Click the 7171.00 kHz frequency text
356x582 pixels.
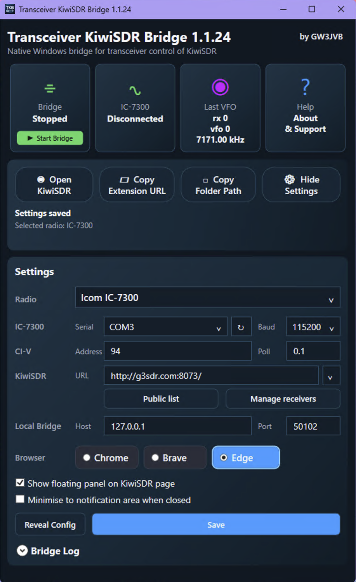pos(220,140)
